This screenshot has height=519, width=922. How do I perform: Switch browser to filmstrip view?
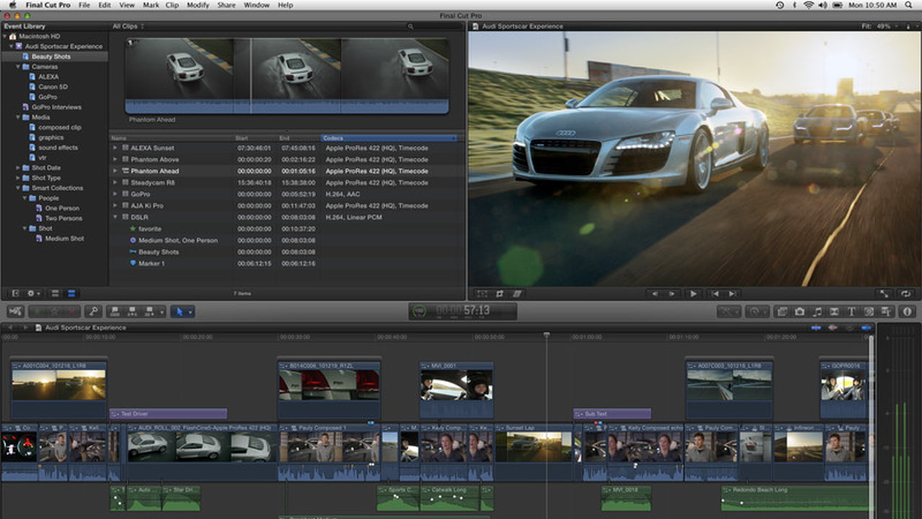tap(55, 293)
